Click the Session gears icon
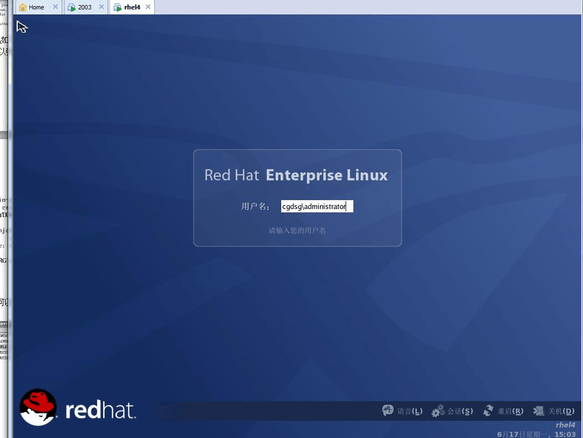 (438, 411)
